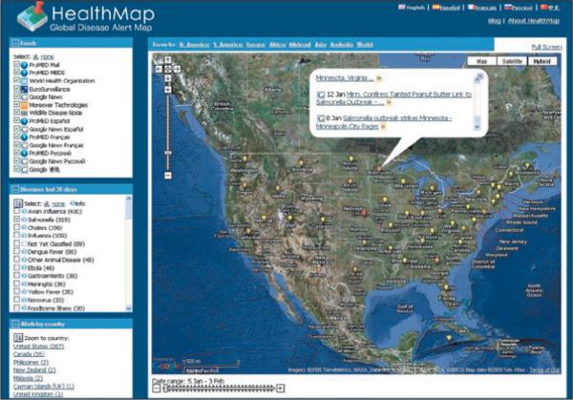Open the Full Screen link
This screenshot has width=573, height=400.
tap(546, 47)
